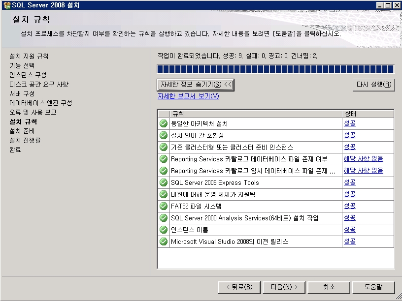This screenshot has height=301, width=402.
Task: Open 해당 사항 없음 for Reporting Services 카탈로그 데이터베이스 파일 존재 여부
Action: tap(363, 159)
